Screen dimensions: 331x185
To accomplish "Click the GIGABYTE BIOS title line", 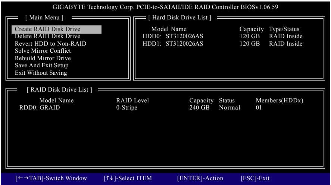I will tap(165, 7).
